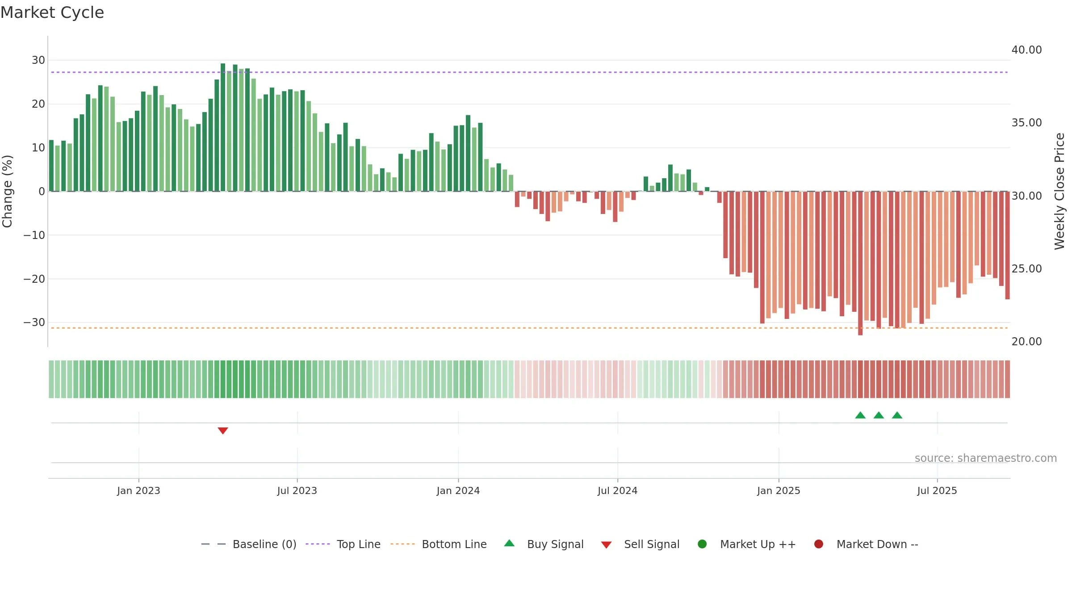Click the '30.00' right axis price label
Viewport: 1072px width, 603px height.
[x=1026, y=196]
